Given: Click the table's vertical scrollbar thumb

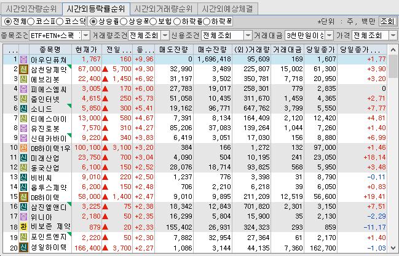Looking at the screenshot, I should (x=393, y=66).
